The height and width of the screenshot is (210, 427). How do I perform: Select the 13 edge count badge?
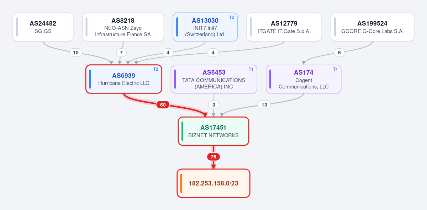(264, 105)
